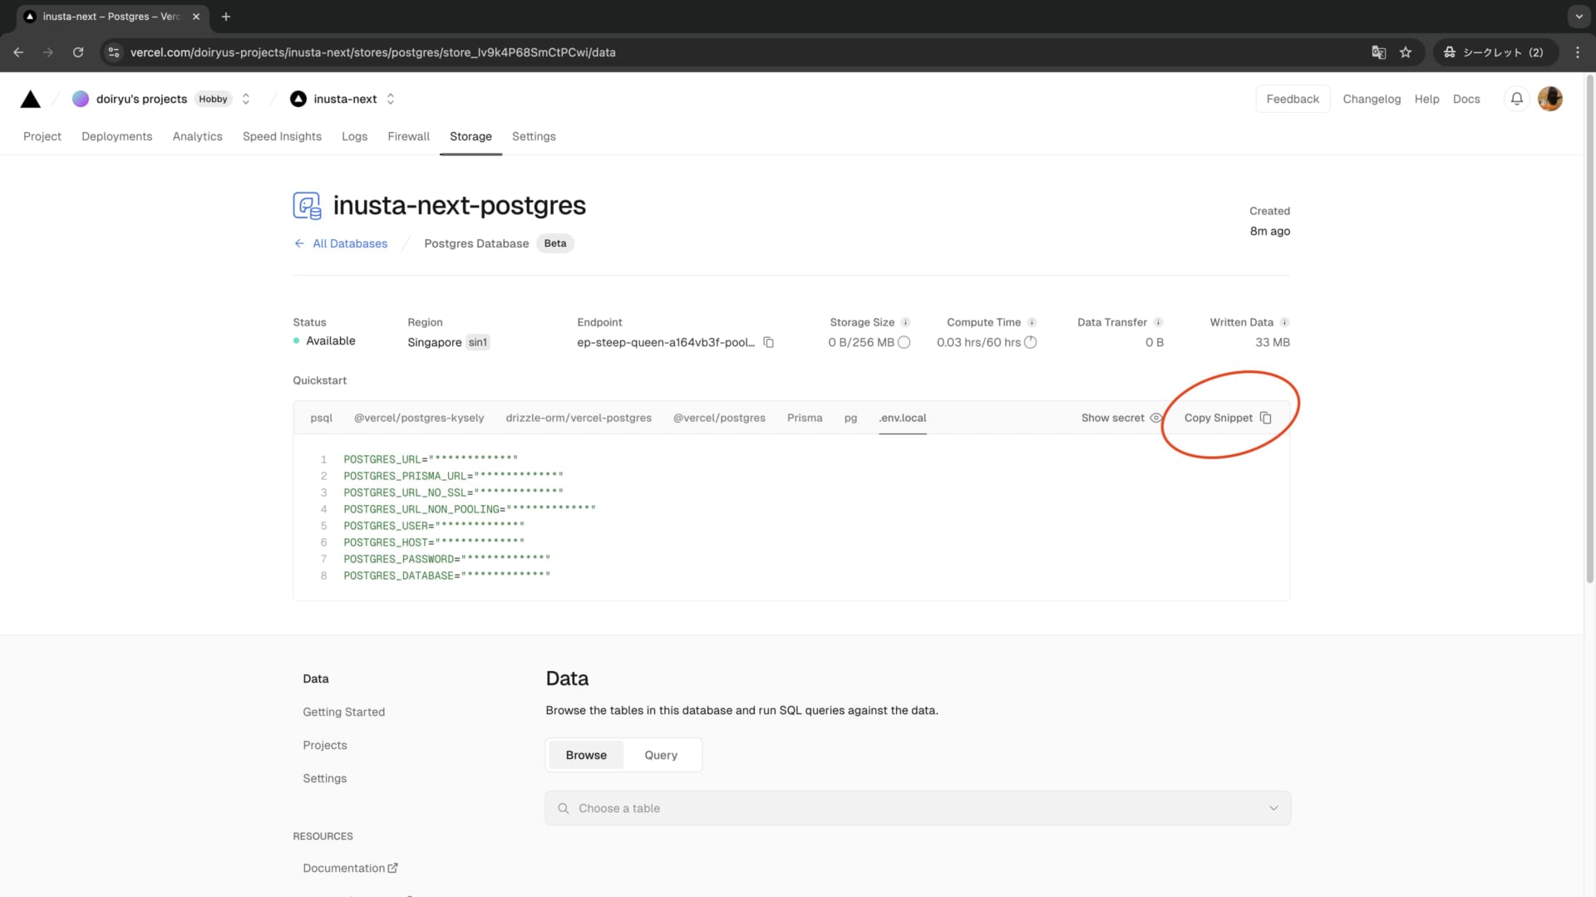Click the page vertical scrollbar
This screenshot has width=1596, height=897.
point(1589,328)
